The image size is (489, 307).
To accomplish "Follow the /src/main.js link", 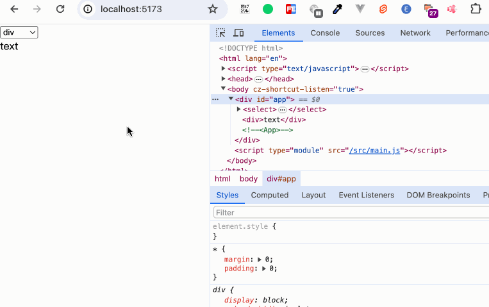I will [x=374, y=151].
